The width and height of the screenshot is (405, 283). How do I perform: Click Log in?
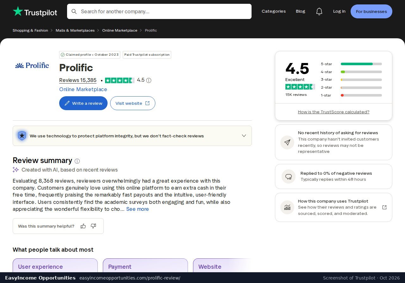coord(339,11)
